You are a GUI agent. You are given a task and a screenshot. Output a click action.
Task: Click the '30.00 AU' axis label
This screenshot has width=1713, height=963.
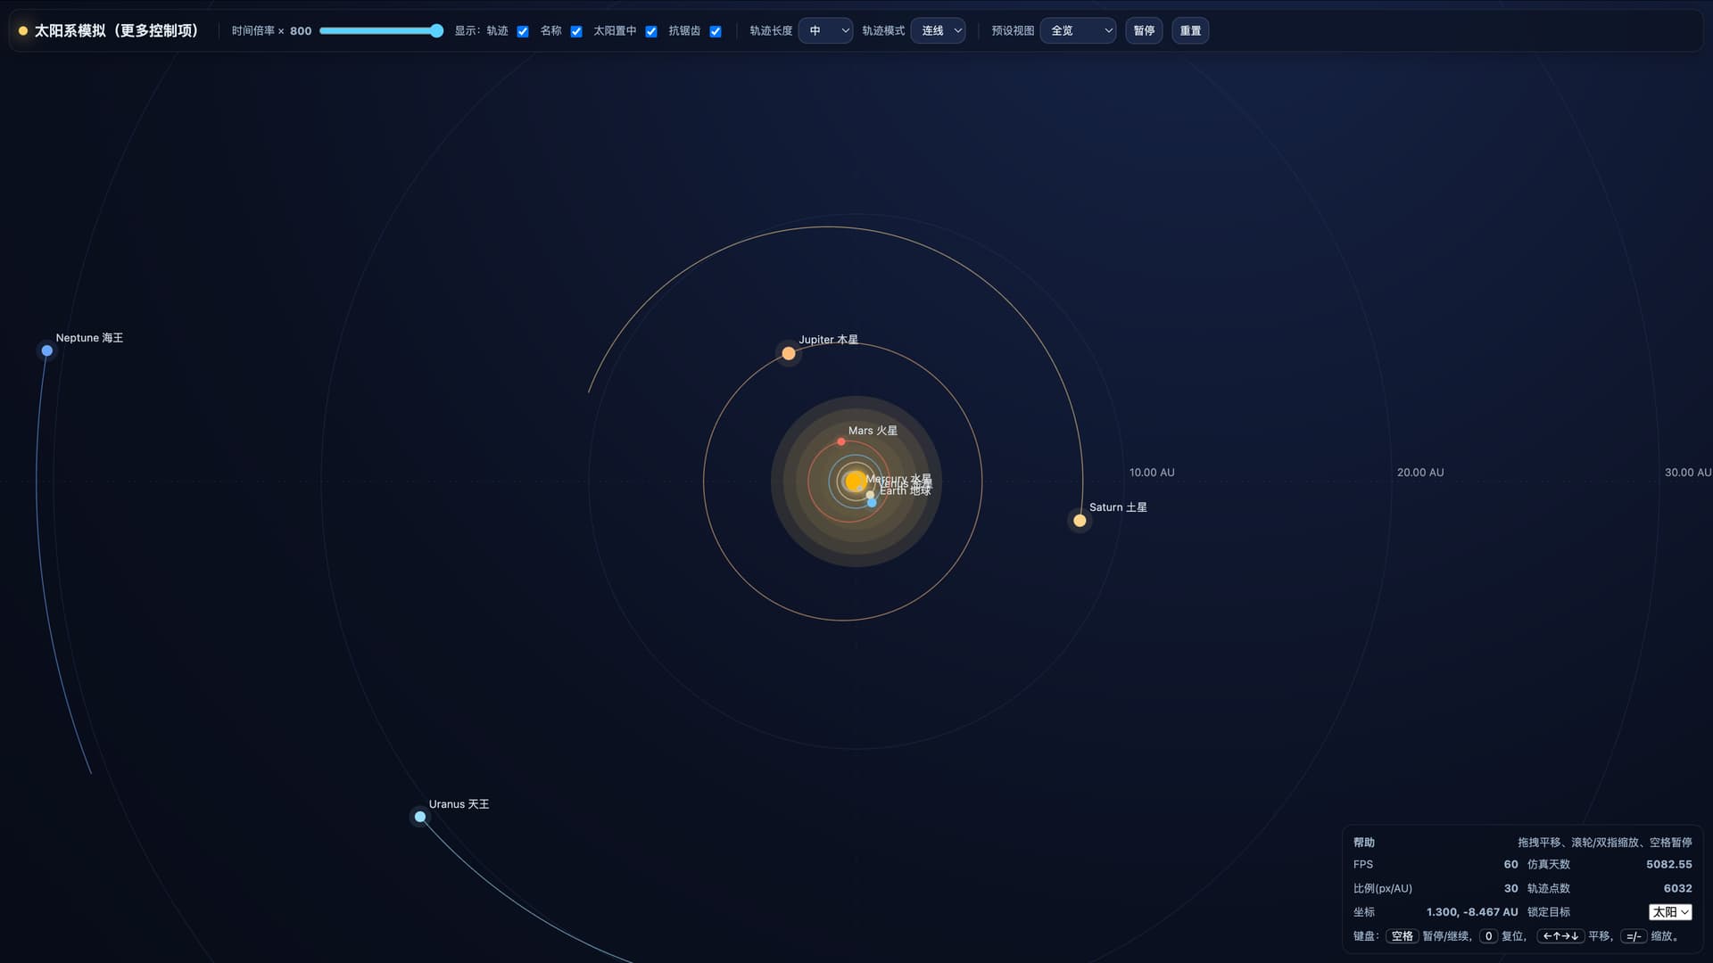(x=1688, y=473)
